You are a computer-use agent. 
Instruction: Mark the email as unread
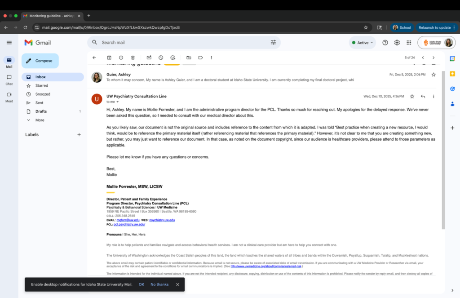pyautogui.click(x=149, y=58)
